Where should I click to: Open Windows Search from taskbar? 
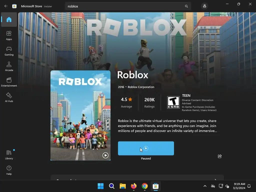[x=112, y=186]
